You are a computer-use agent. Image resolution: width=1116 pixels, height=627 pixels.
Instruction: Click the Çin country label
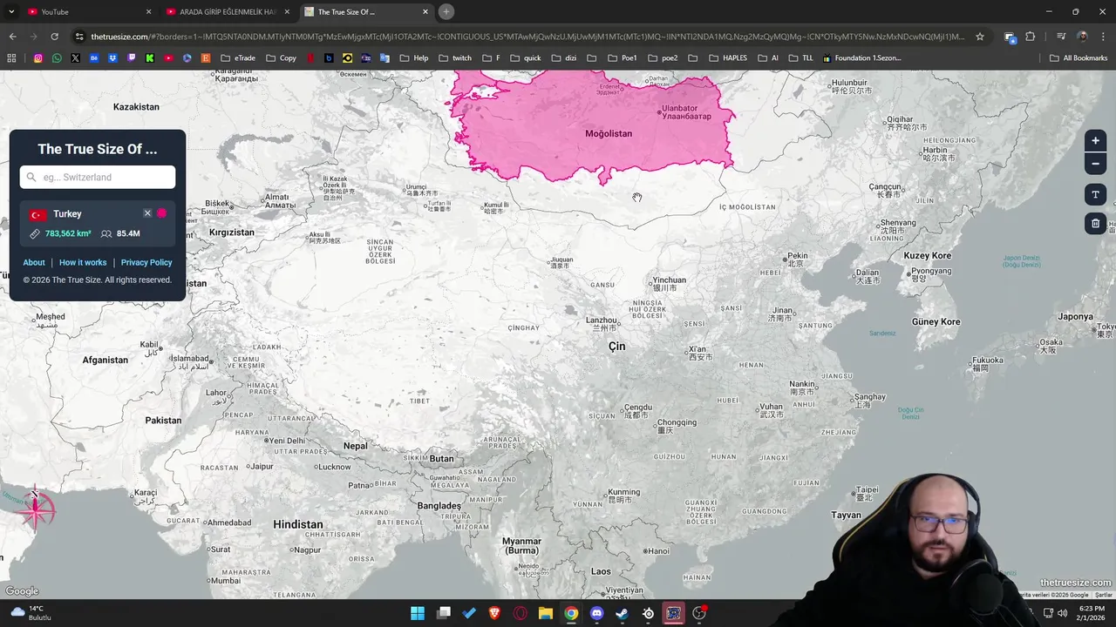coord(616,347)
